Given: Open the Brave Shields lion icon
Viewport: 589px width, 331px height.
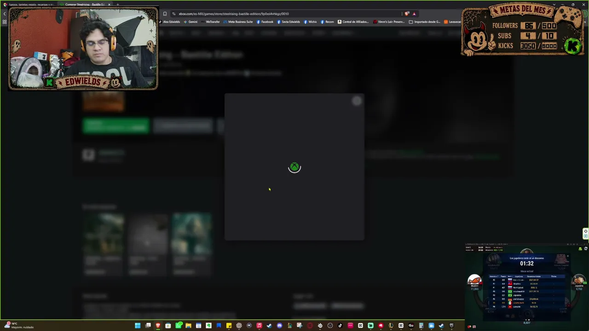Looking at the screenshot, I should 407,14.
